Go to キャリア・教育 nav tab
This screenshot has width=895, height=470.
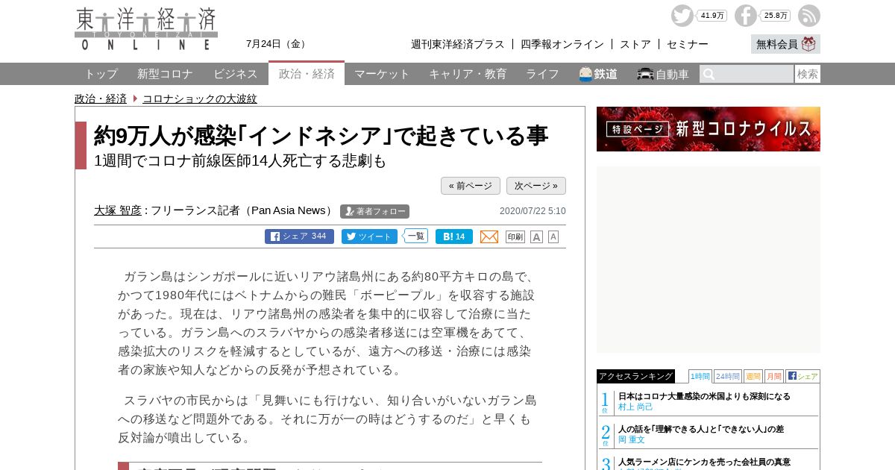pos(468,74)
